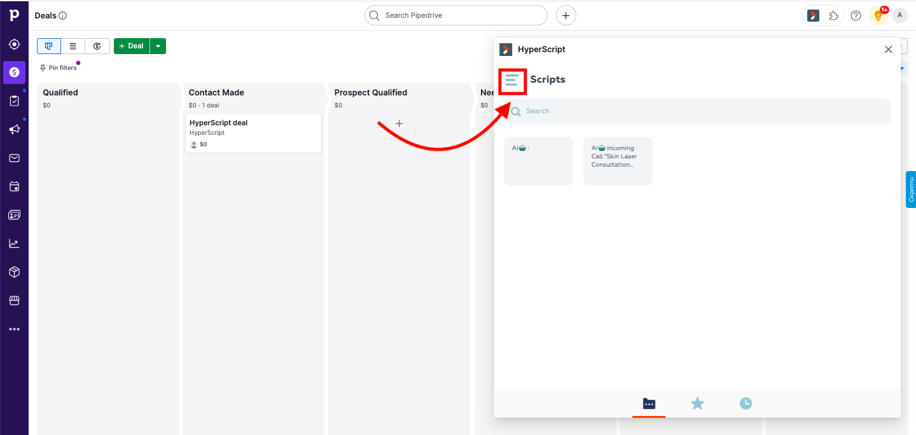Screen dimensions: 916x435
Task: Open the Products box icon in the sidebar
Action: [x=14, y=272]
